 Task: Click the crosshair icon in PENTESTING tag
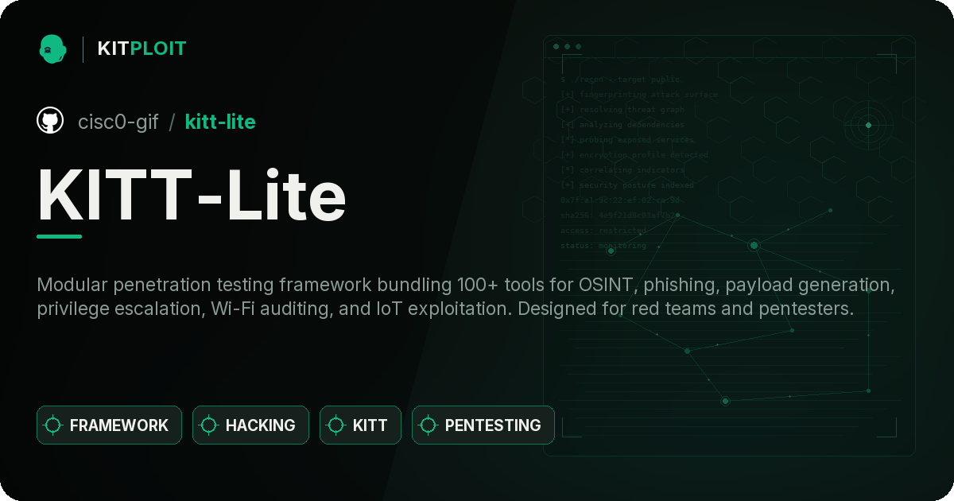[x=429, y=425]
